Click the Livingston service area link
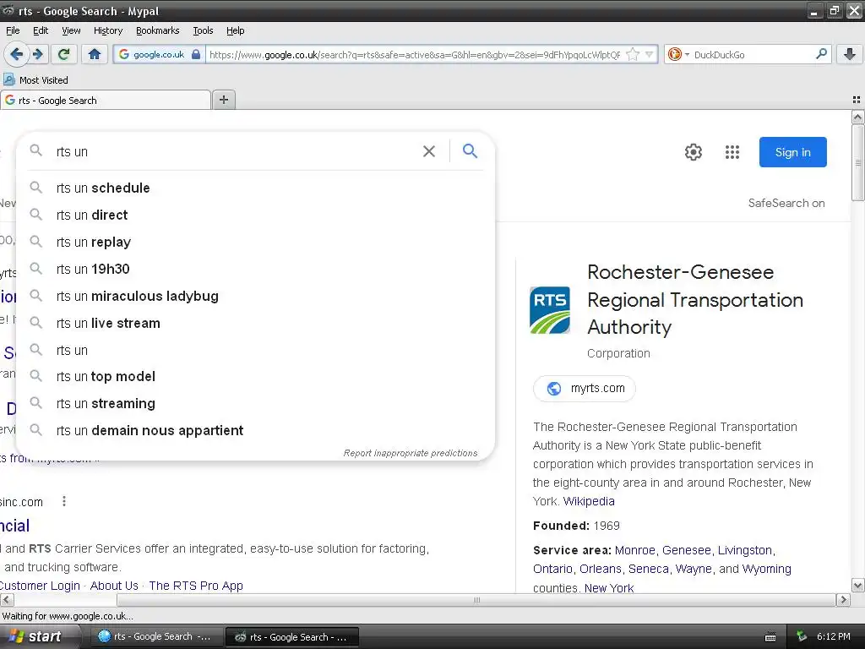865x649 pixels. click(x=745, y=550)
